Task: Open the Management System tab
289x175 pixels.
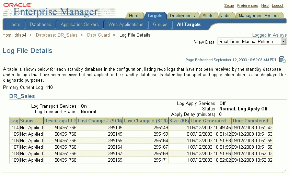Action: [258, 16]
